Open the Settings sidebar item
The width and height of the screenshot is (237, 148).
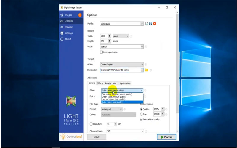tap(71, 33)
